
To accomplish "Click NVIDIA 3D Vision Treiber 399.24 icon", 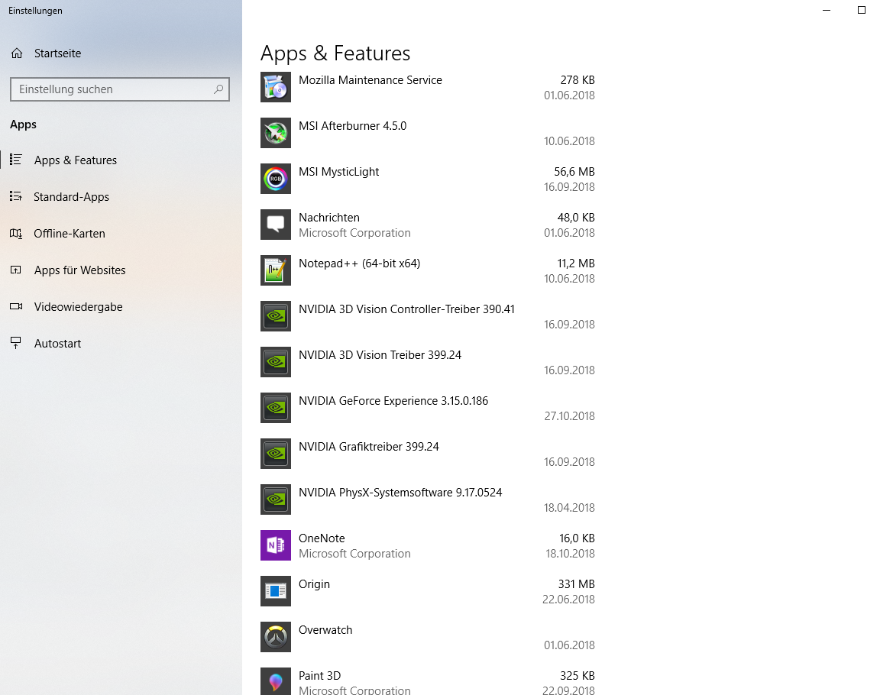I will point(276,362).
